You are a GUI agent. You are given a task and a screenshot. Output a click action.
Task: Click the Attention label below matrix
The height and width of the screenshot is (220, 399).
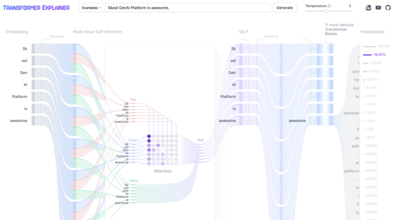point(162,171)
